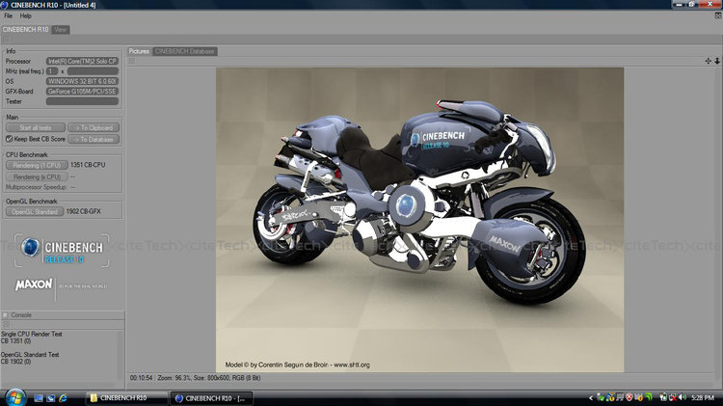Click the Start all tests button
Screen dimensions: 723x406
coord(36,128)
